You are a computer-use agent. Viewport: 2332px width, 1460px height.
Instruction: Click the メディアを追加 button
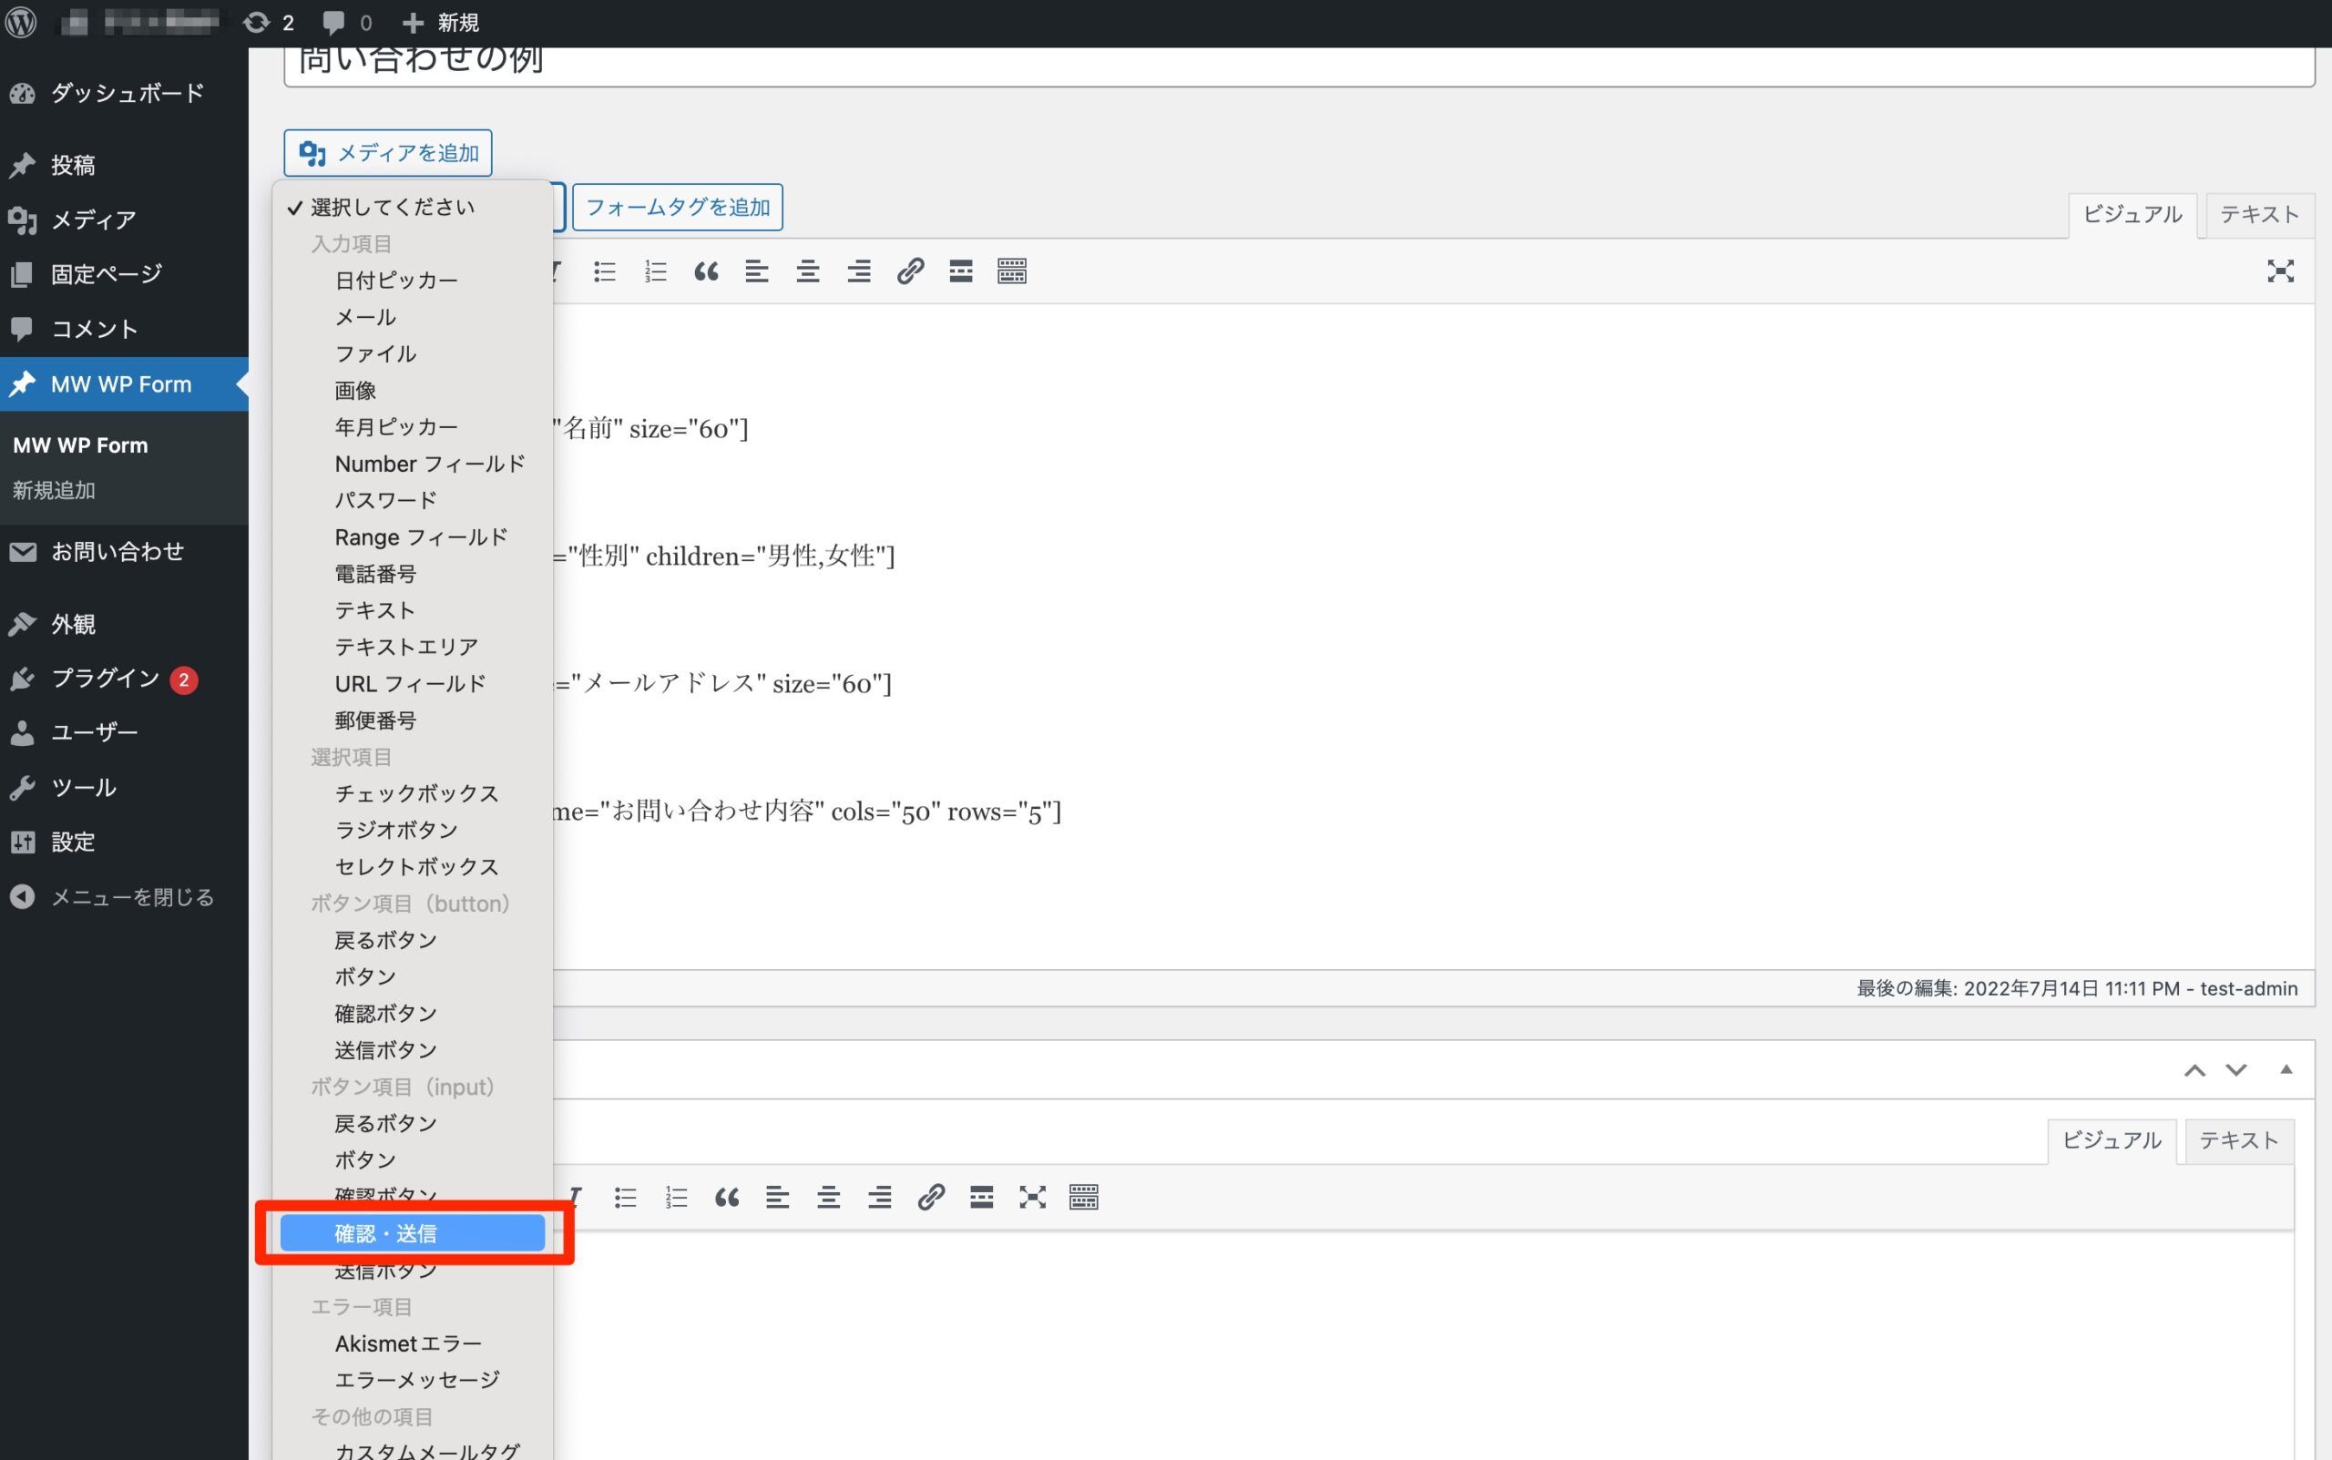[388, 153]
